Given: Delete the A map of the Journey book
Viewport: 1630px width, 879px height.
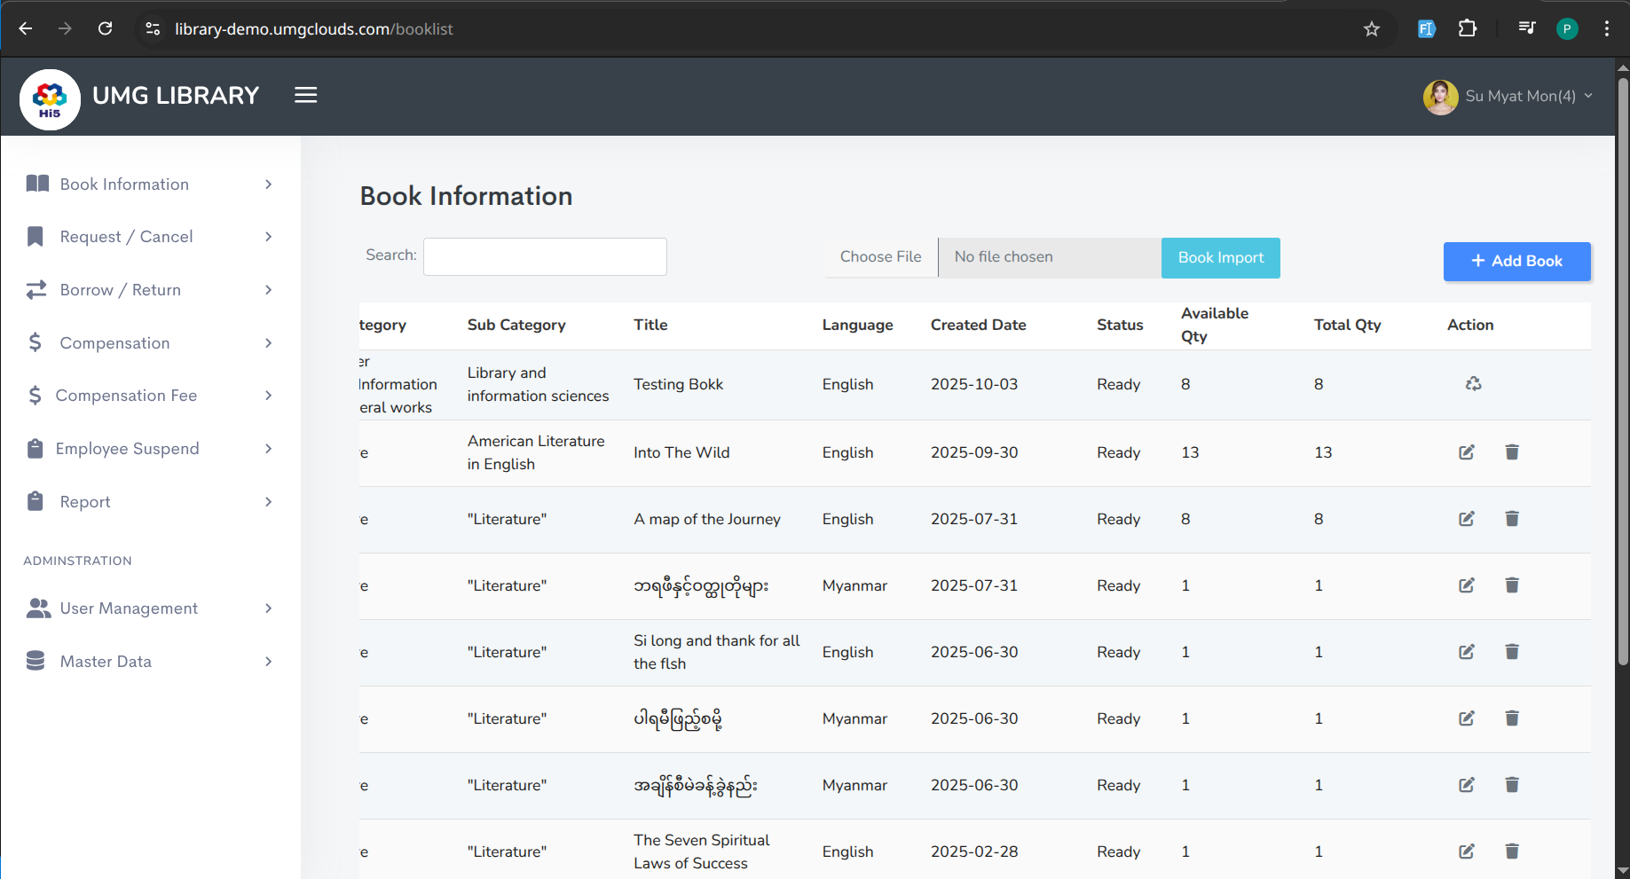Looking at the screenshot, I should coord(1512,519).
